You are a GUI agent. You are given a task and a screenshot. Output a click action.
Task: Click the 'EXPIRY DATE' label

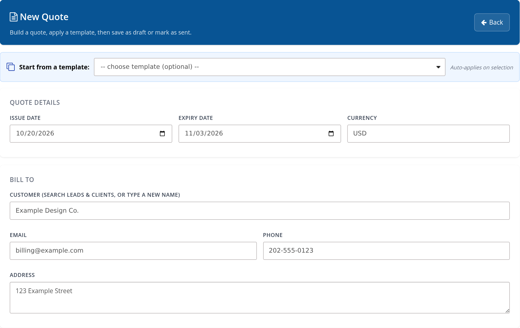(196, 118)
